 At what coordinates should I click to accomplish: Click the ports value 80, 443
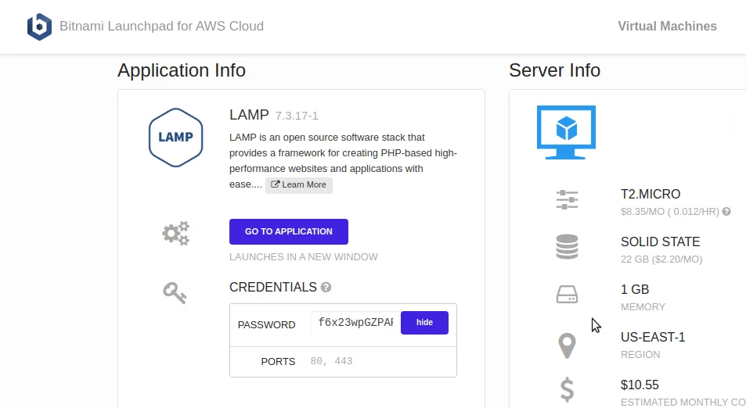(331, 362)
